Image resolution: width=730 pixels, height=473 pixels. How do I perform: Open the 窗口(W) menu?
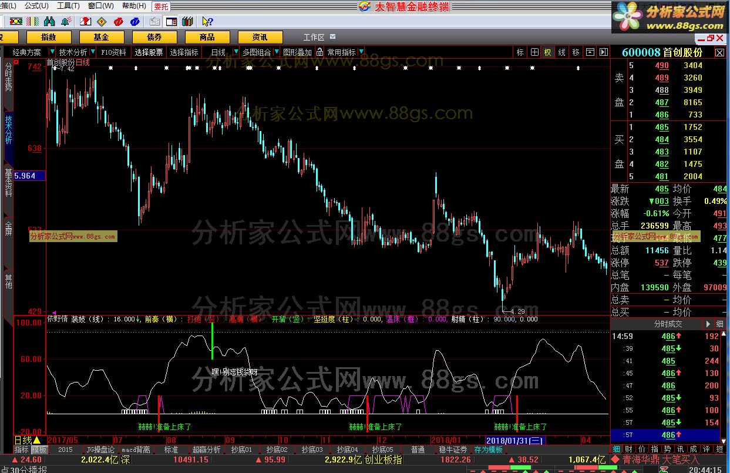[101, 6]
